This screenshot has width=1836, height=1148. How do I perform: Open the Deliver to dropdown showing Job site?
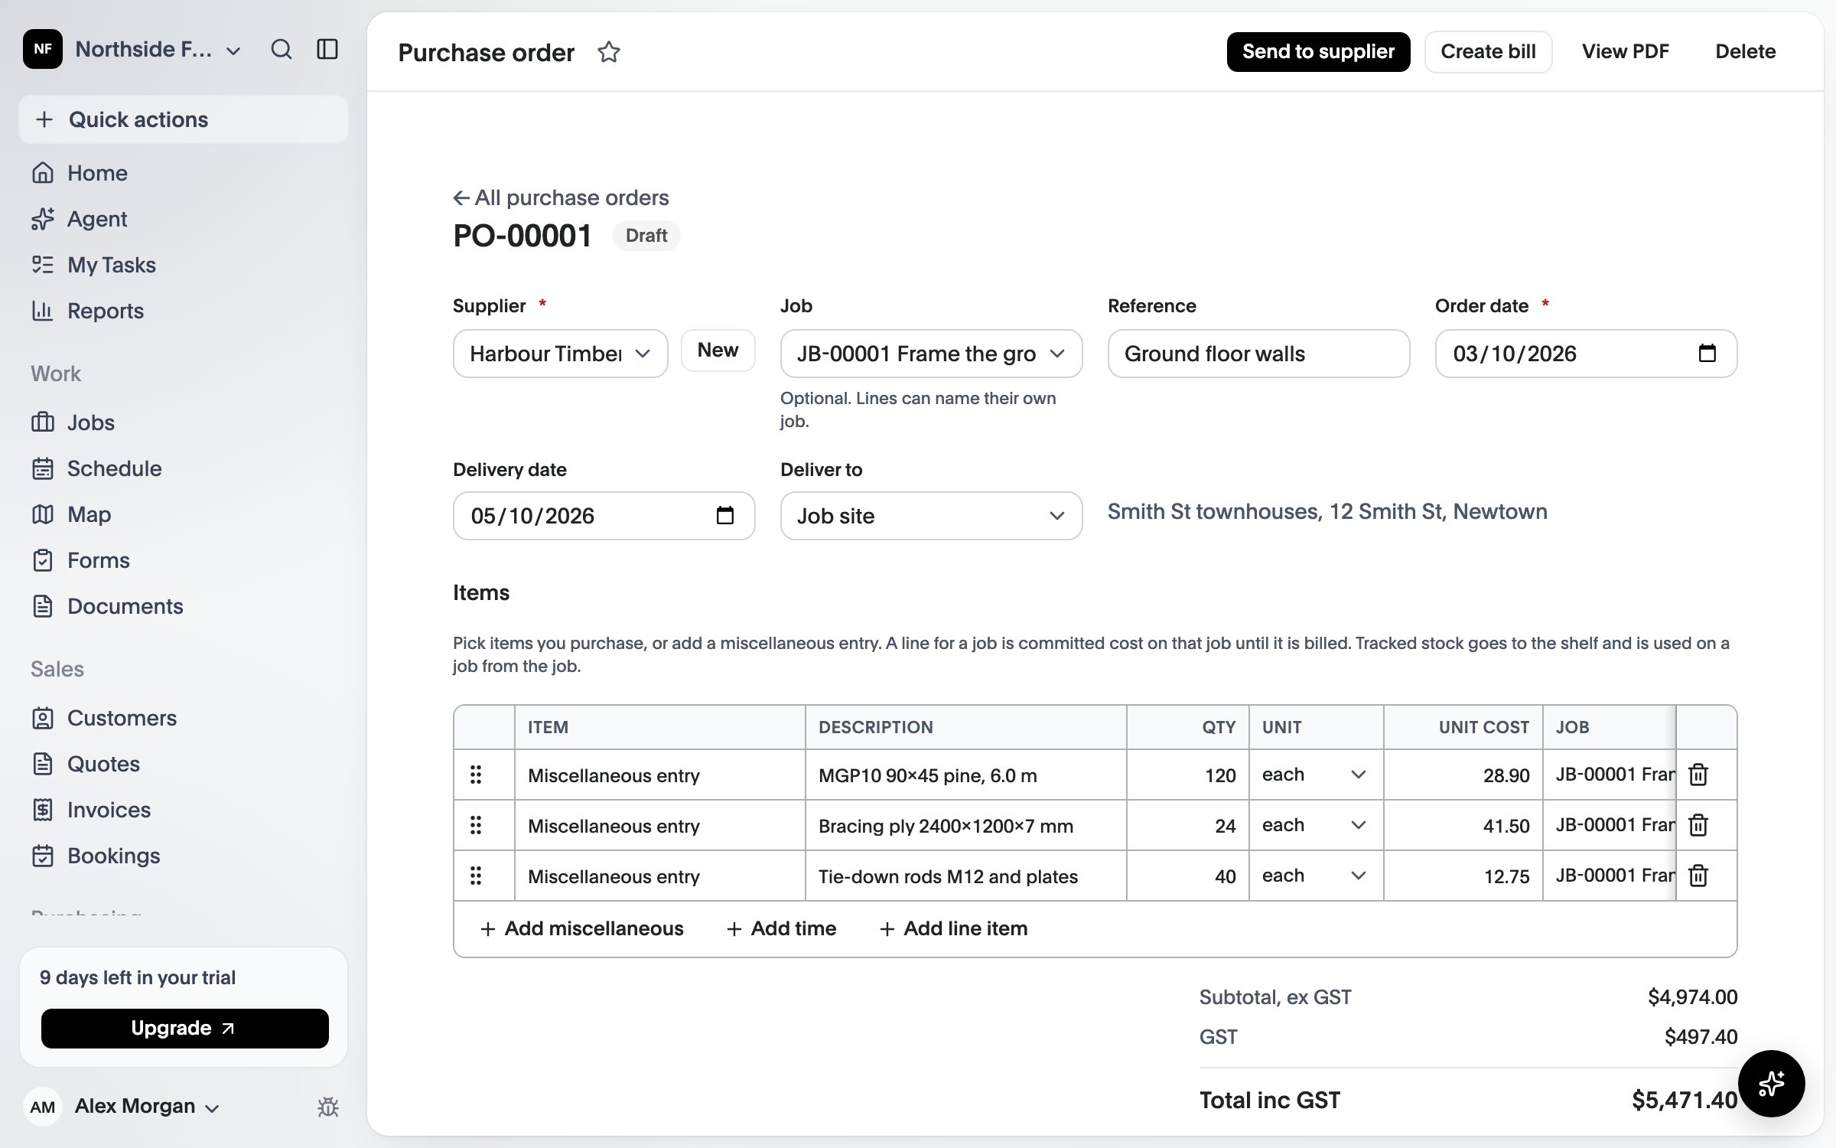(x=931, y=516)
